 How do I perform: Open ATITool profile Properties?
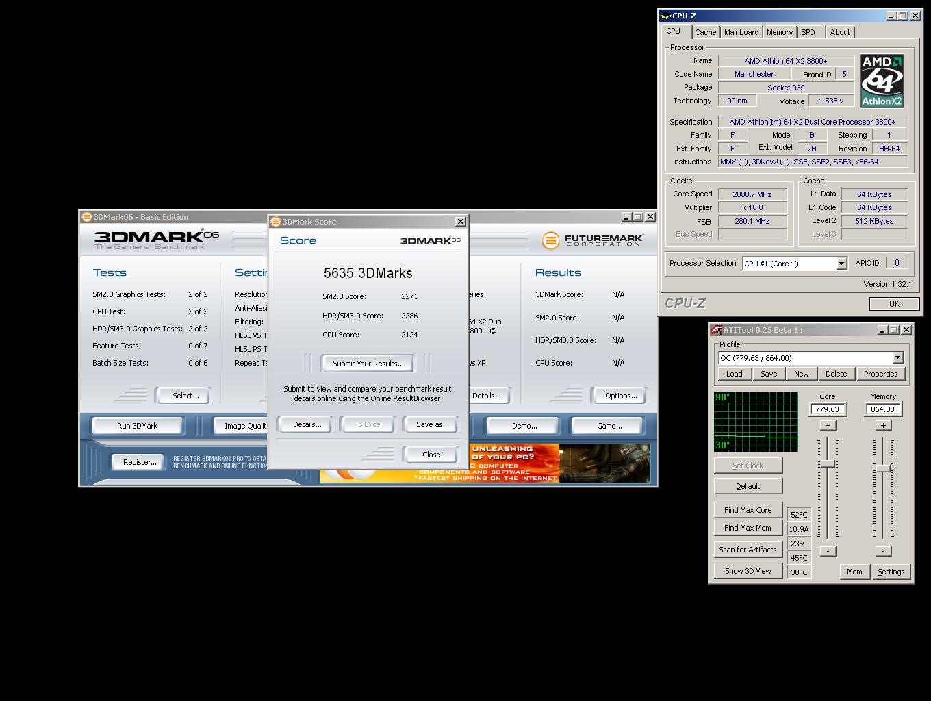(880, 374)
